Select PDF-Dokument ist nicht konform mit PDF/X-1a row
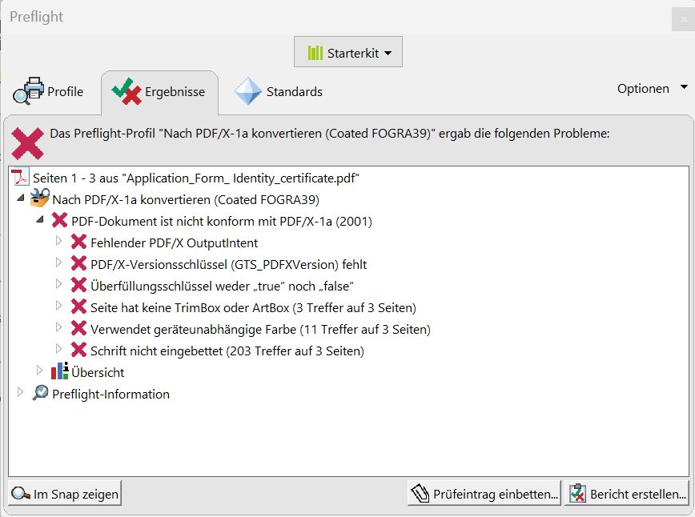695x517 pixels. [x=222, y=222]
